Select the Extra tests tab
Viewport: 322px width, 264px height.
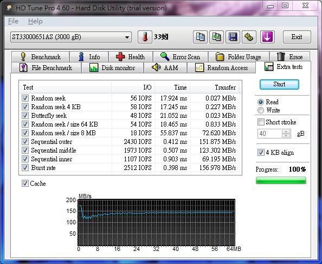coord(284,67)
